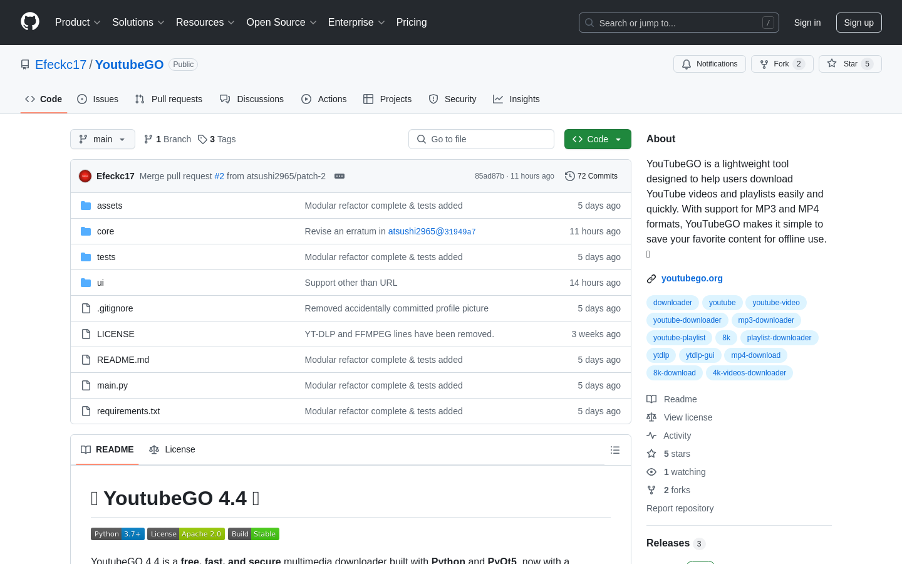Click the Fork button icon
Image resolution: width=902 pixels, height=564 pixels.
(764, 64)
